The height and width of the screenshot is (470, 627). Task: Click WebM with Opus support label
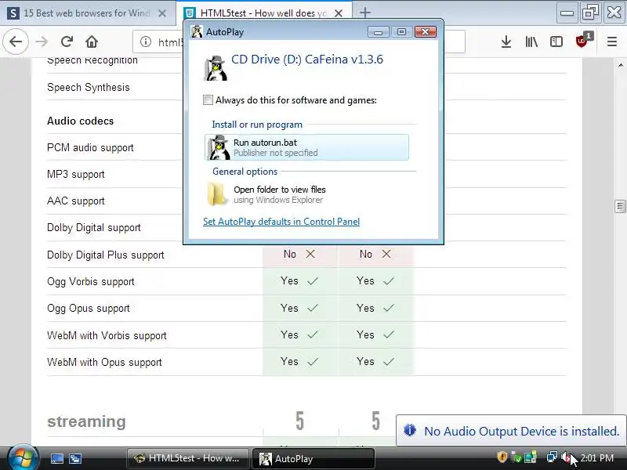click(104, 362)
